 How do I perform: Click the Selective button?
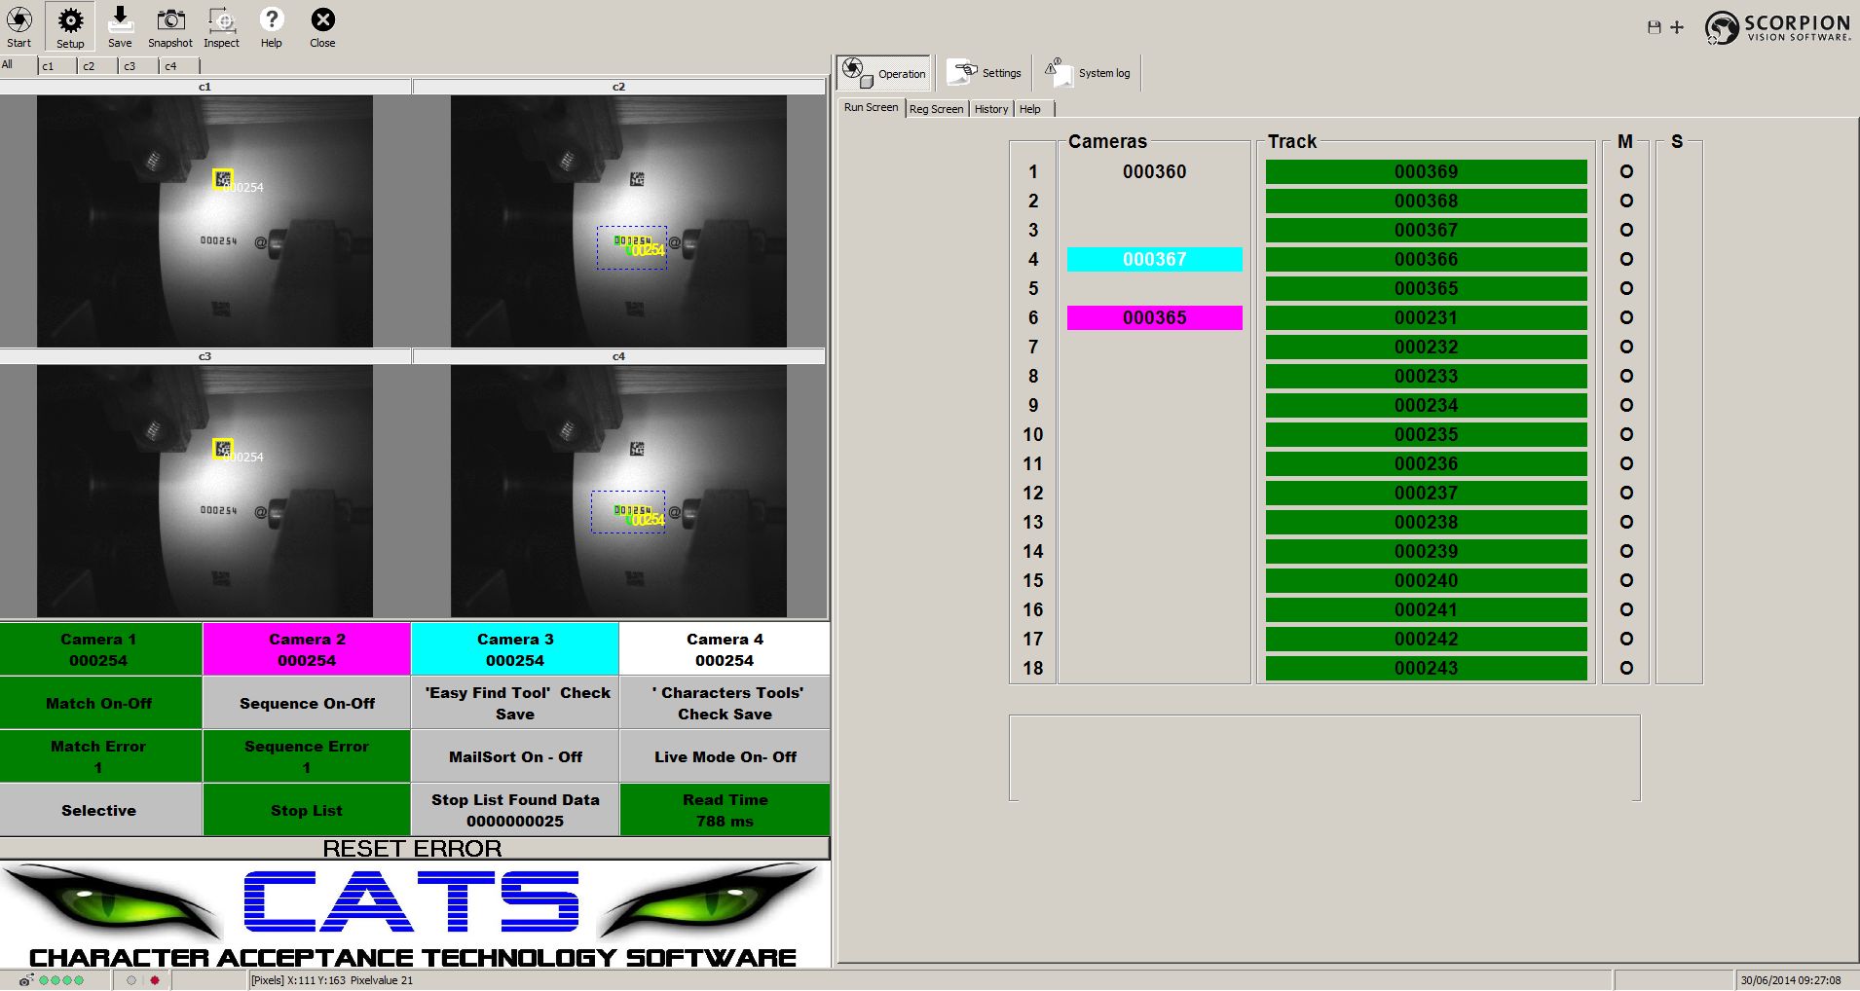100,810
